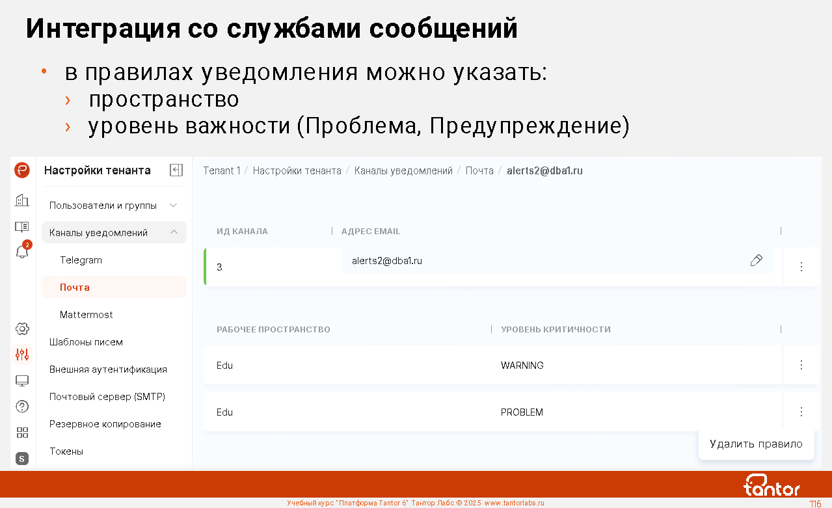Open notifications bell with badge
Screen dimensions: 832x508
tap(22, 252)
